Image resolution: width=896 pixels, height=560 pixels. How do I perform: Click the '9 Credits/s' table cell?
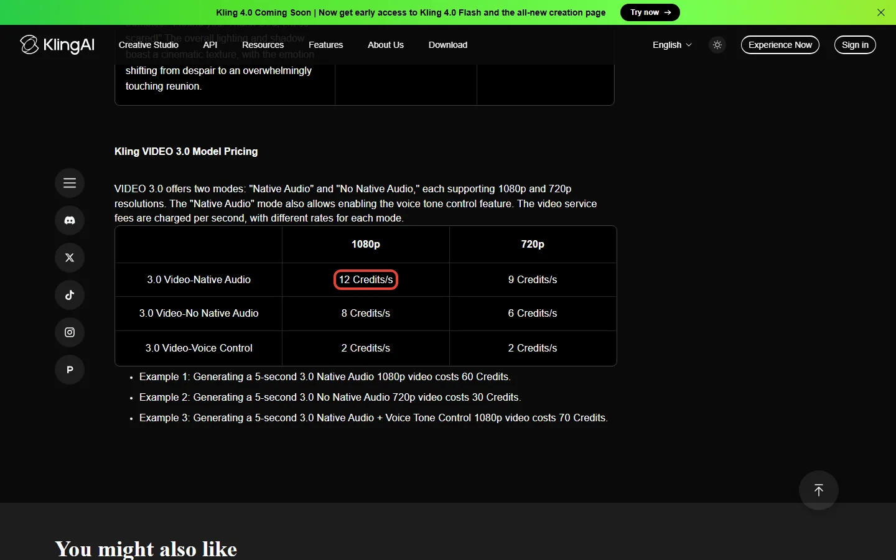click(x=533, y=280)
